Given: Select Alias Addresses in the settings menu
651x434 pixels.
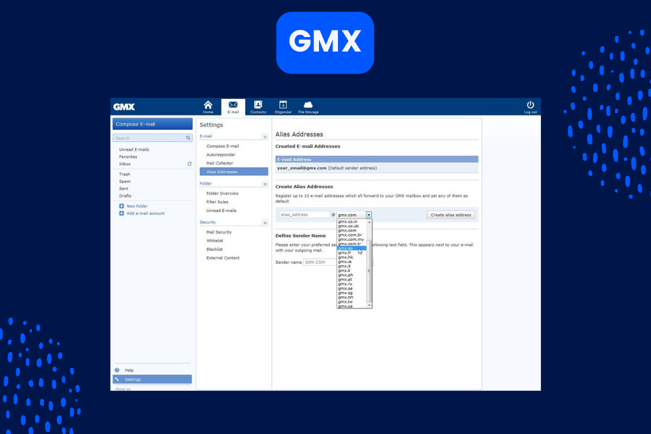Looking at the screenshot, I should coord(234,171).
